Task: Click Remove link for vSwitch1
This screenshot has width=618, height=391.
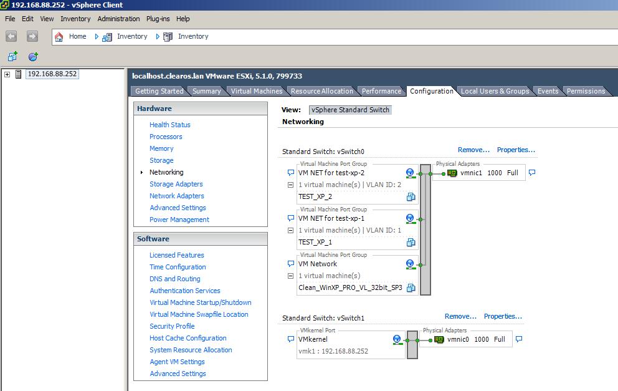Action: click(461, 316)
